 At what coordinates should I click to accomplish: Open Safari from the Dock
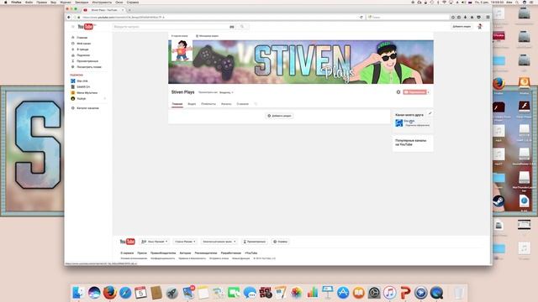(125, 293)
